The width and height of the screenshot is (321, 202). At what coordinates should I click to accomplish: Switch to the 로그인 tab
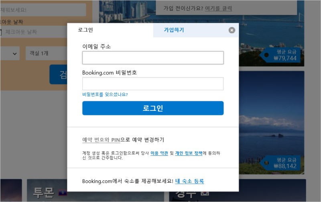pos(110,30)
